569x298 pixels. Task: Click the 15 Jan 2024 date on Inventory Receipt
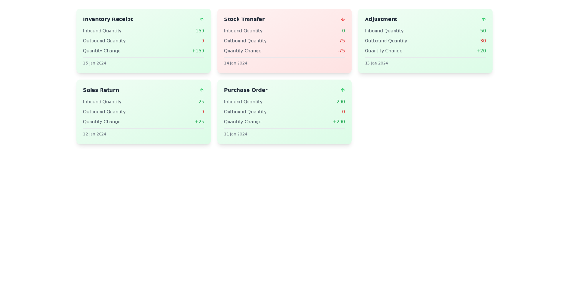pyautogui.click(x=94, y=63)
